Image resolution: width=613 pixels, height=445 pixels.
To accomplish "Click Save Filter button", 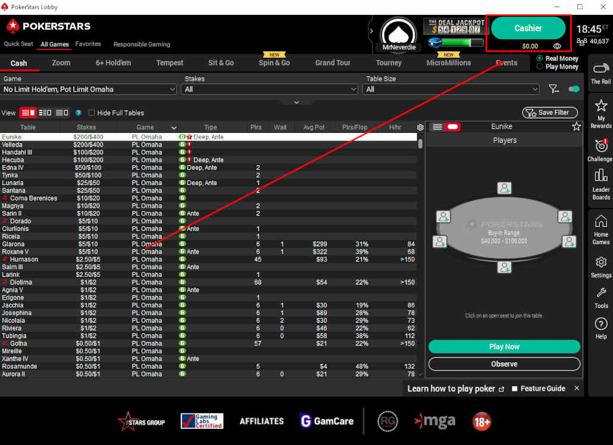I will coord(550,113).
